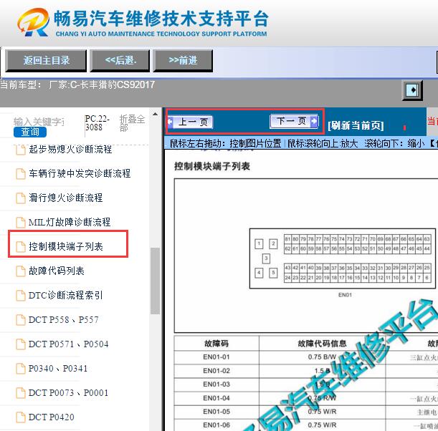Click document icon beside 控制模块端子列表
Viewport: 438px width, 431px height.
(21, 246)
